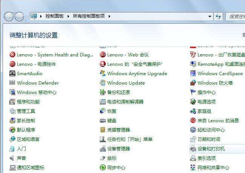Open 来自 Lenovo 的消息 icon
Image resolution: width=245 pixels, height=173 pixels.
(x=193, y=121)
